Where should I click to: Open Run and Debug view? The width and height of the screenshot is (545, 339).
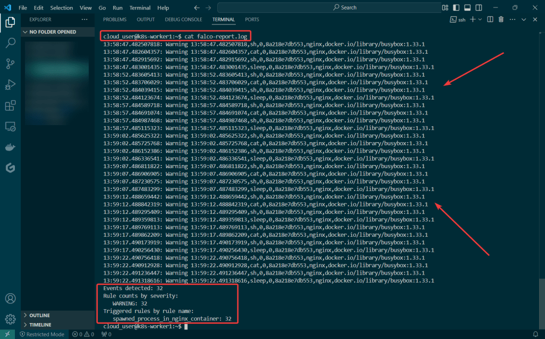pos(10,85)
